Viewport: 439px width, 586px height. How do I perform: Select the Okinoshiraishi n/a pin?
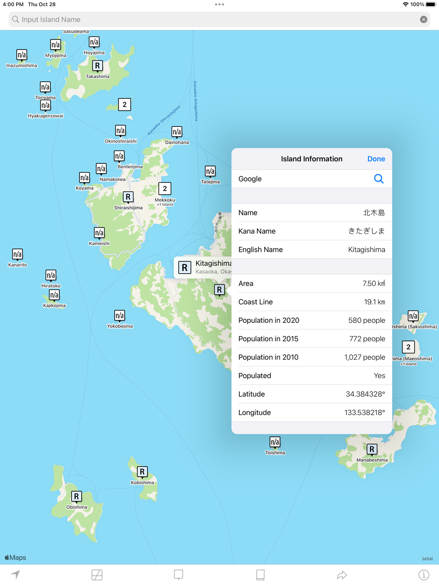(120, 131)
